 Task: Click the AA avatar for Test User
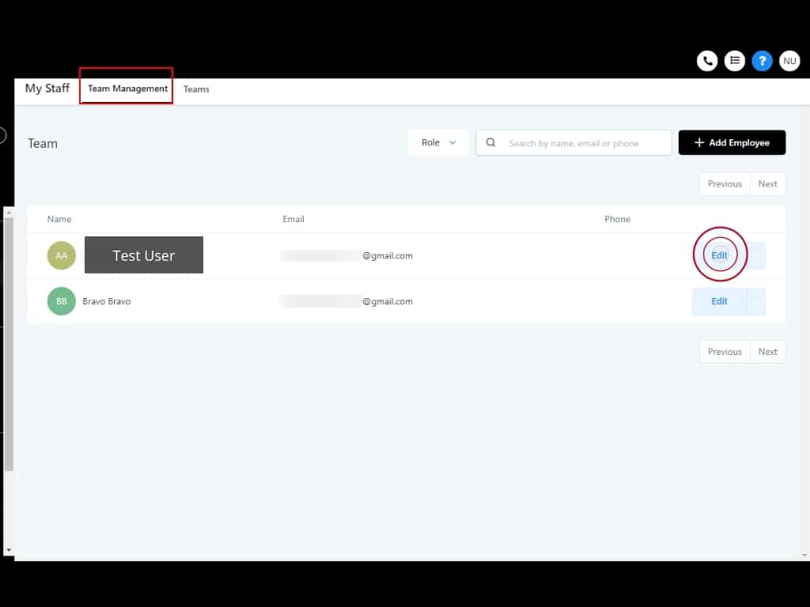click(61, 255)
